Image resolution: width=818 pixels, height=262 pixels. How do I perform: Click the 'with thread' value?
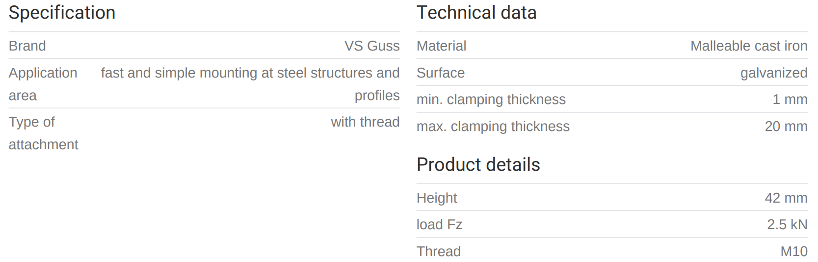[365, 122]
